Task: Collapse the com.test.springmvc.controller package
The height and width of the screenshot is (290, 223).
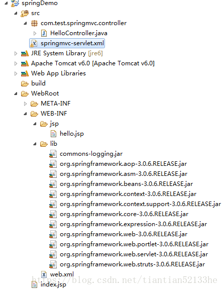Action: pyautogui.click(x=26, y=23)
